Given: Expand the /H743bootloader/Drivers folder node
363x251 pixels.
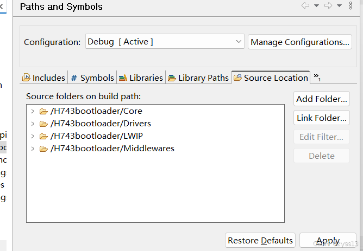Looking at the screenshot, I should tap(33, 124).
